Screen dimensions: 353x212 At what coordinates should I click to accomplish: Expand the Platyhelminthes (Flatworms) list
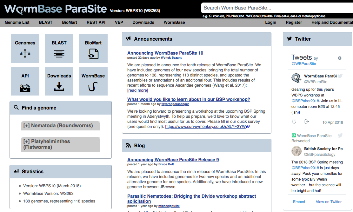60,144
